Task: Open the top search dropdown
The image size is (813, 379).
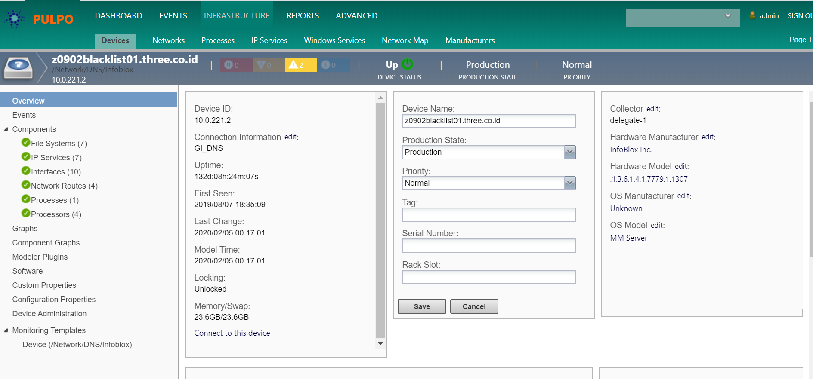Action: pyautogui.click(x=728, y=16)
